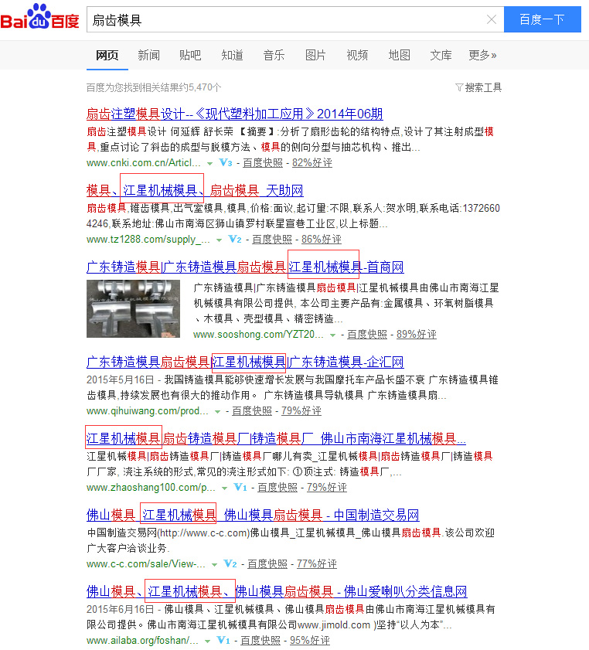Click the www.c-c.com/sale/View-... URL text

pos(146,563)
